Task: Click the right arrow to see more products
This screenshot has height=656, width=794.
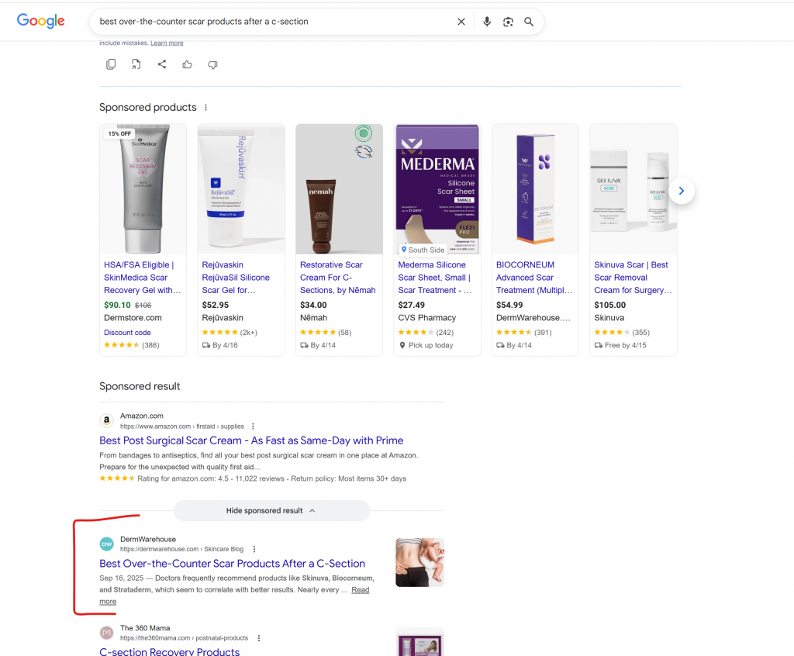Action: pyautogui.click(x=682, y=191)
